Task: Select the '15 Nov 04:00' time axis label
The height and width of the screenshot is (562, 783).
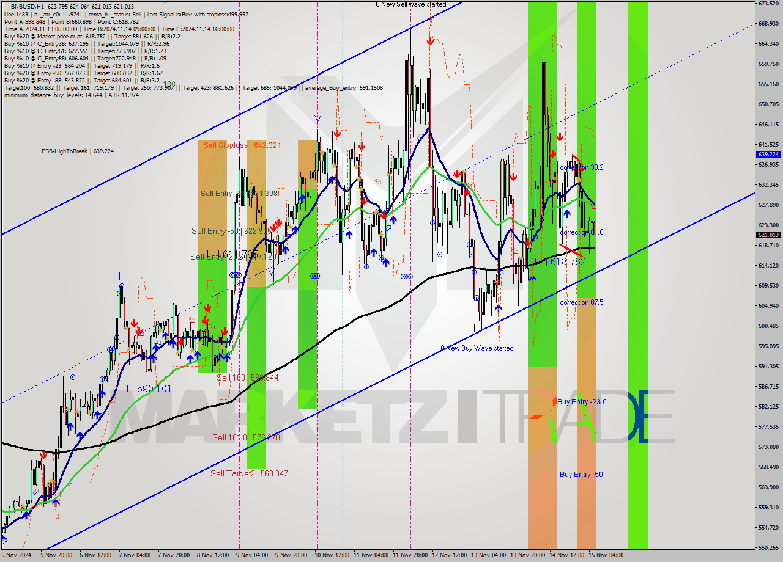Action: [x=606, y=555]
